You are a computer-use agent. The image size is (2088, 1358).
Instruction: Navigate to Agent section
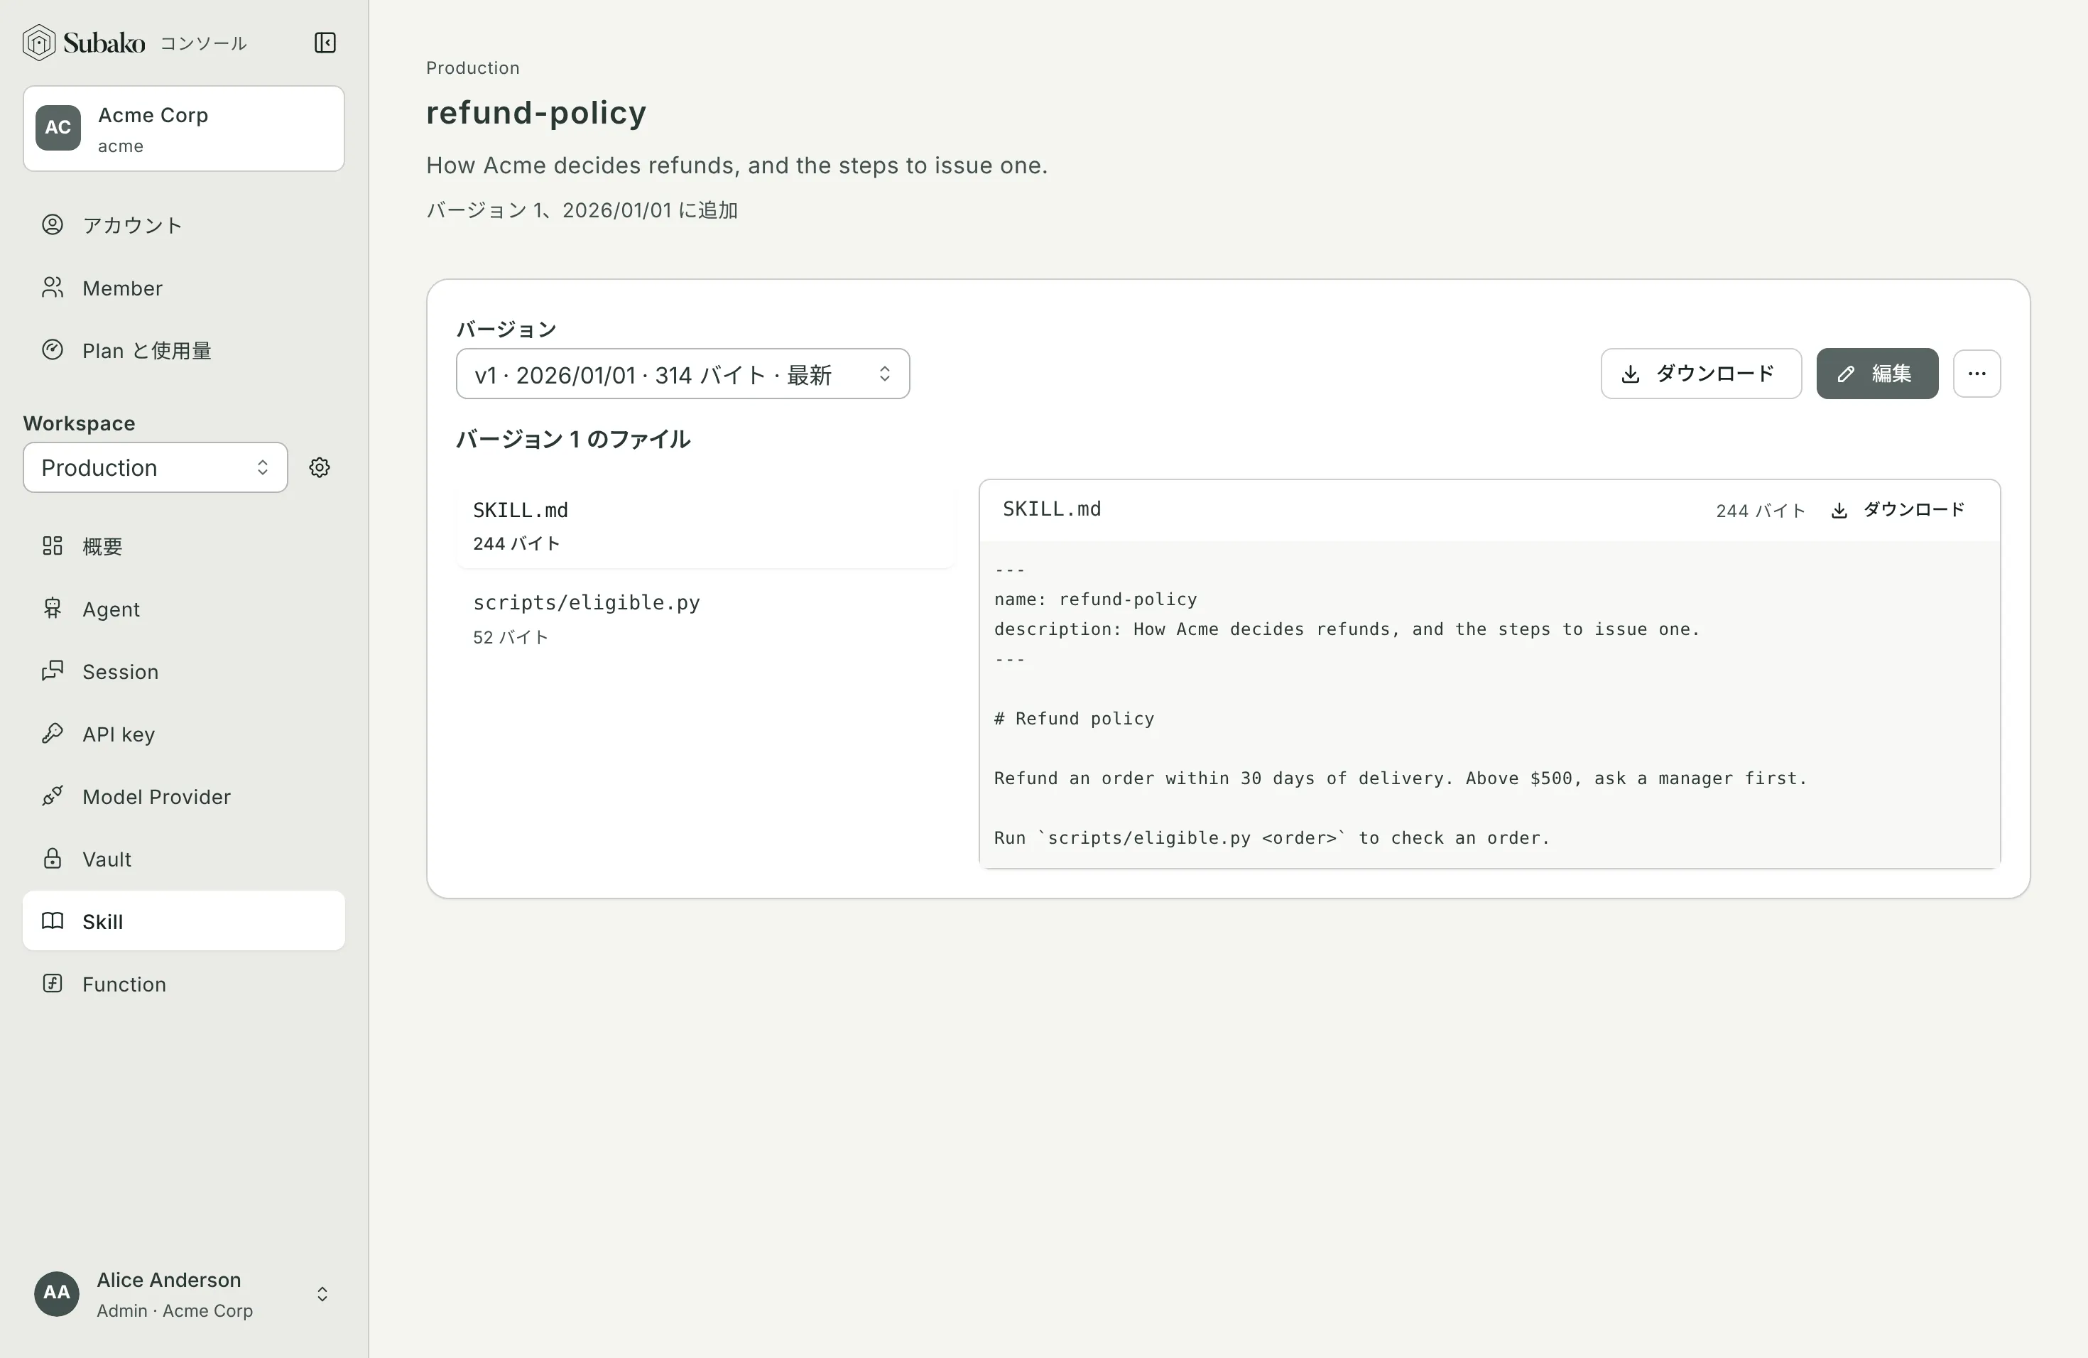(x=183, y=609)
